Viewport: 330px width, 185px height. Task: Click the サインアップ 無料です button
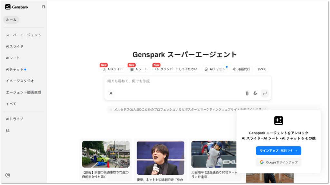pos(278,151)
